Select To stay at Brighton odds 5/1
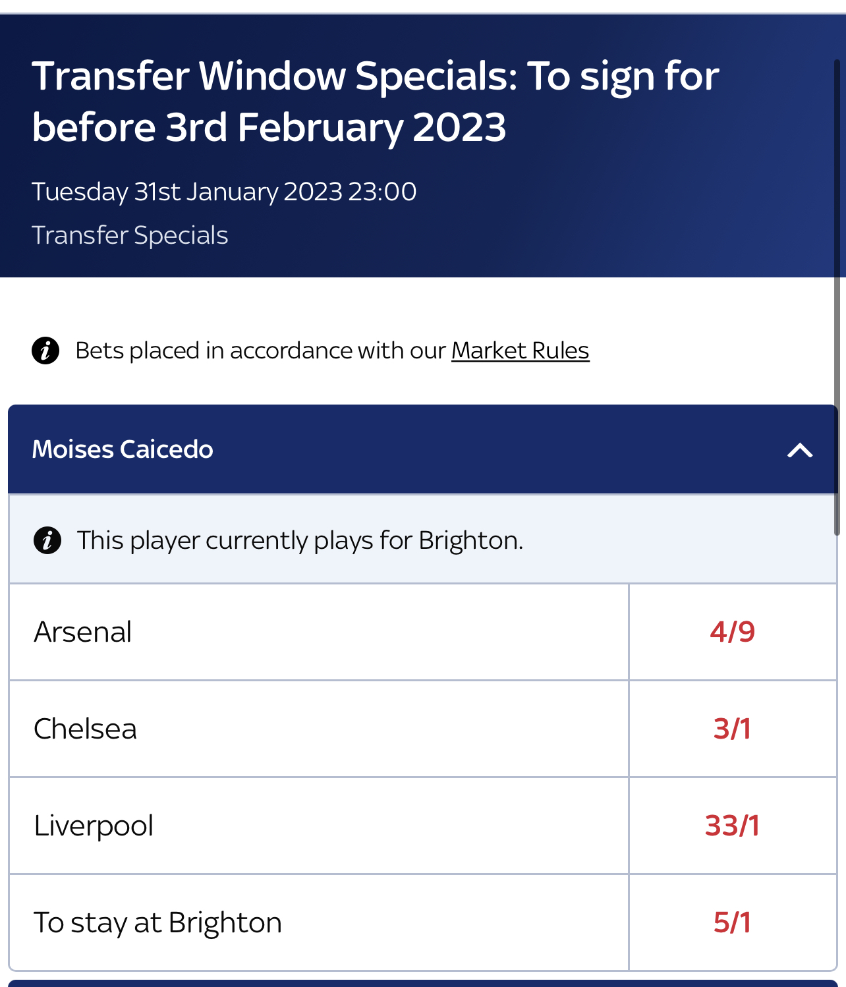846x987 pixels. (733, 922)
